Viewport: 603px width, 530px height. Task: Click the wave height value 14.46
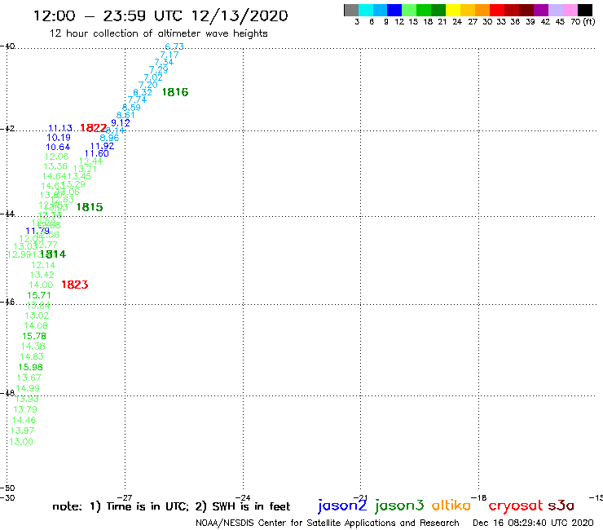24,420
